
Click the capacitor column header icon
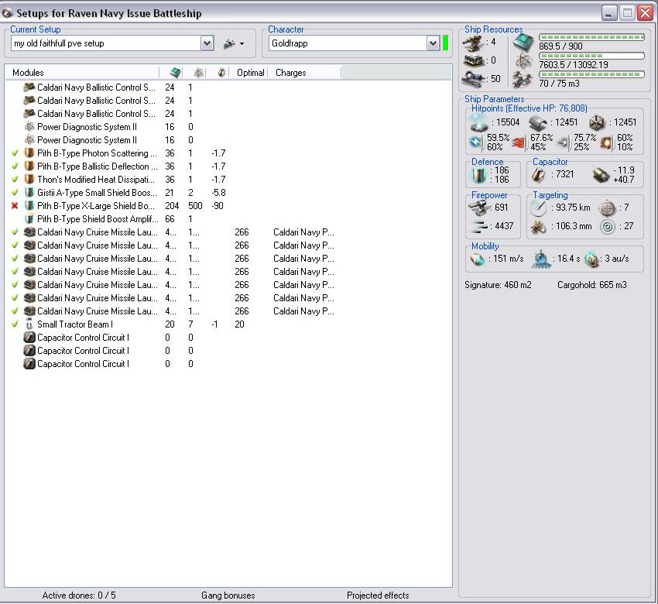click(x=221, y=73)
